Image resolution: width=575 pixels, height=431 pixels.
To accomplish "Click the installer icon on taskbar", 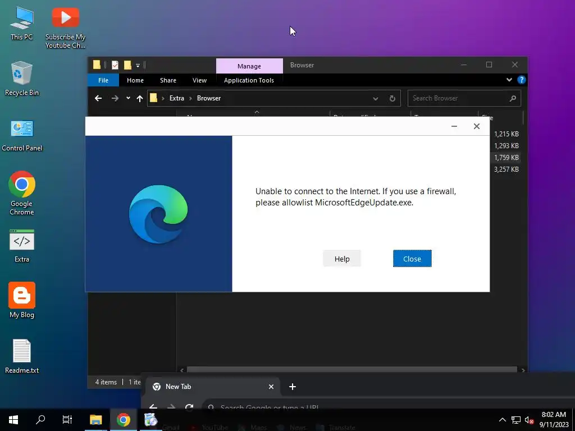I will point(150,420).
